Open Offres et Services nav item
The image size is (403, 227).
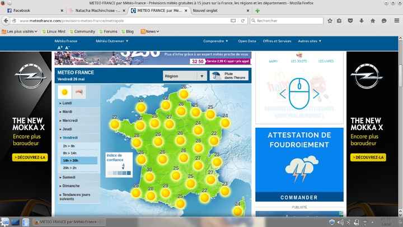pyautogui.click(x=277, y=41)
